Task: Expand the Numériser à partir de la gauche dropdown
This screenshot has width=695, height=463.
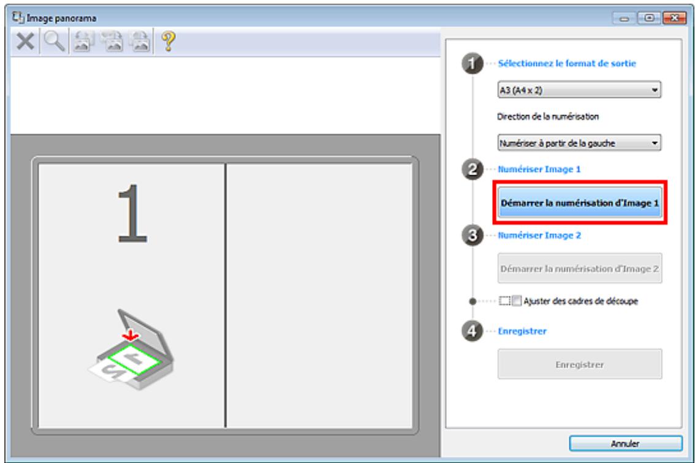Action: [x=579, y=143]
